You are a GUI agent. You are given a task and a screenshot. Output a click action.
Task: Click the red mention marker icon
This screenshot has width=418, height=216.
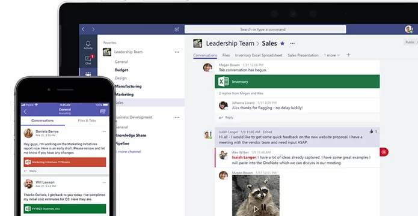click(x=384, y=152)
